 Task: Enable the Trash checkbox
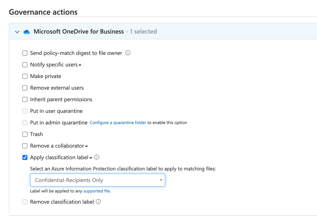pos(25,134)
